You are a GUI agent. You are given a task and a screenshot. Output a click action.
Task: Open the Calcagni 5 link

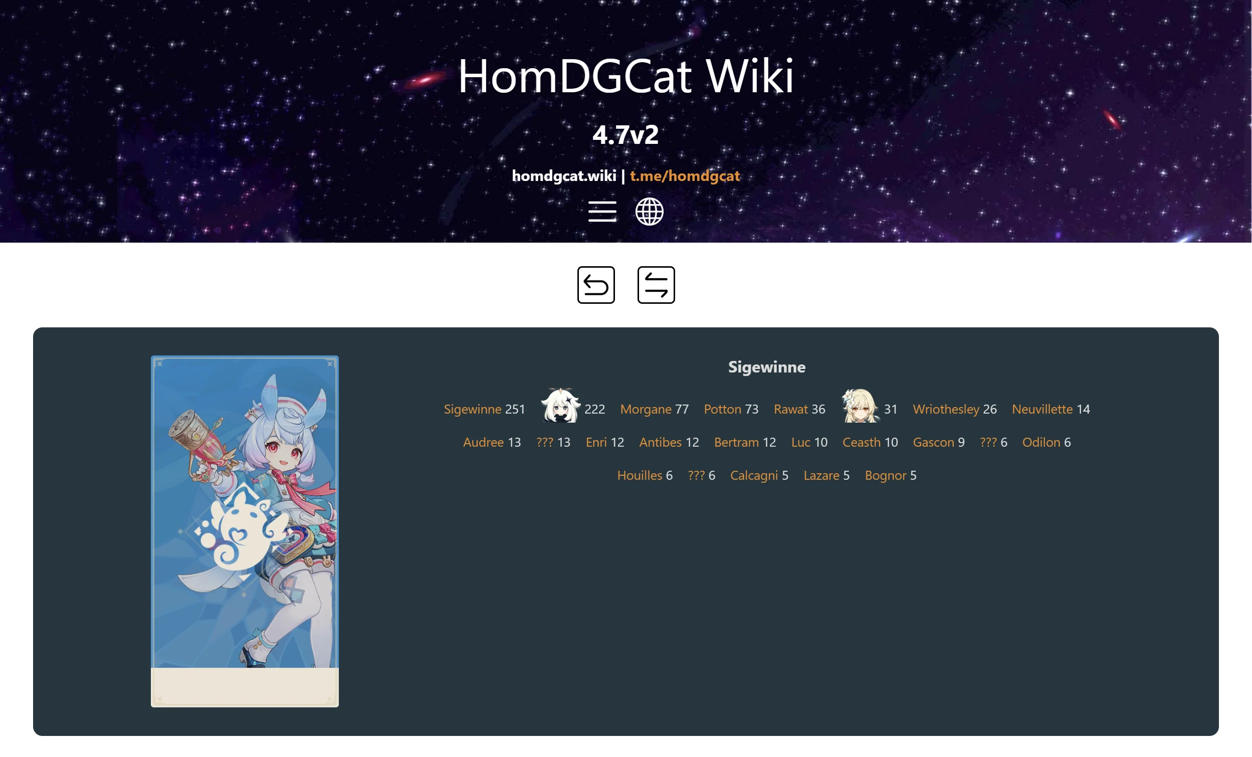(x=759, y=475)
